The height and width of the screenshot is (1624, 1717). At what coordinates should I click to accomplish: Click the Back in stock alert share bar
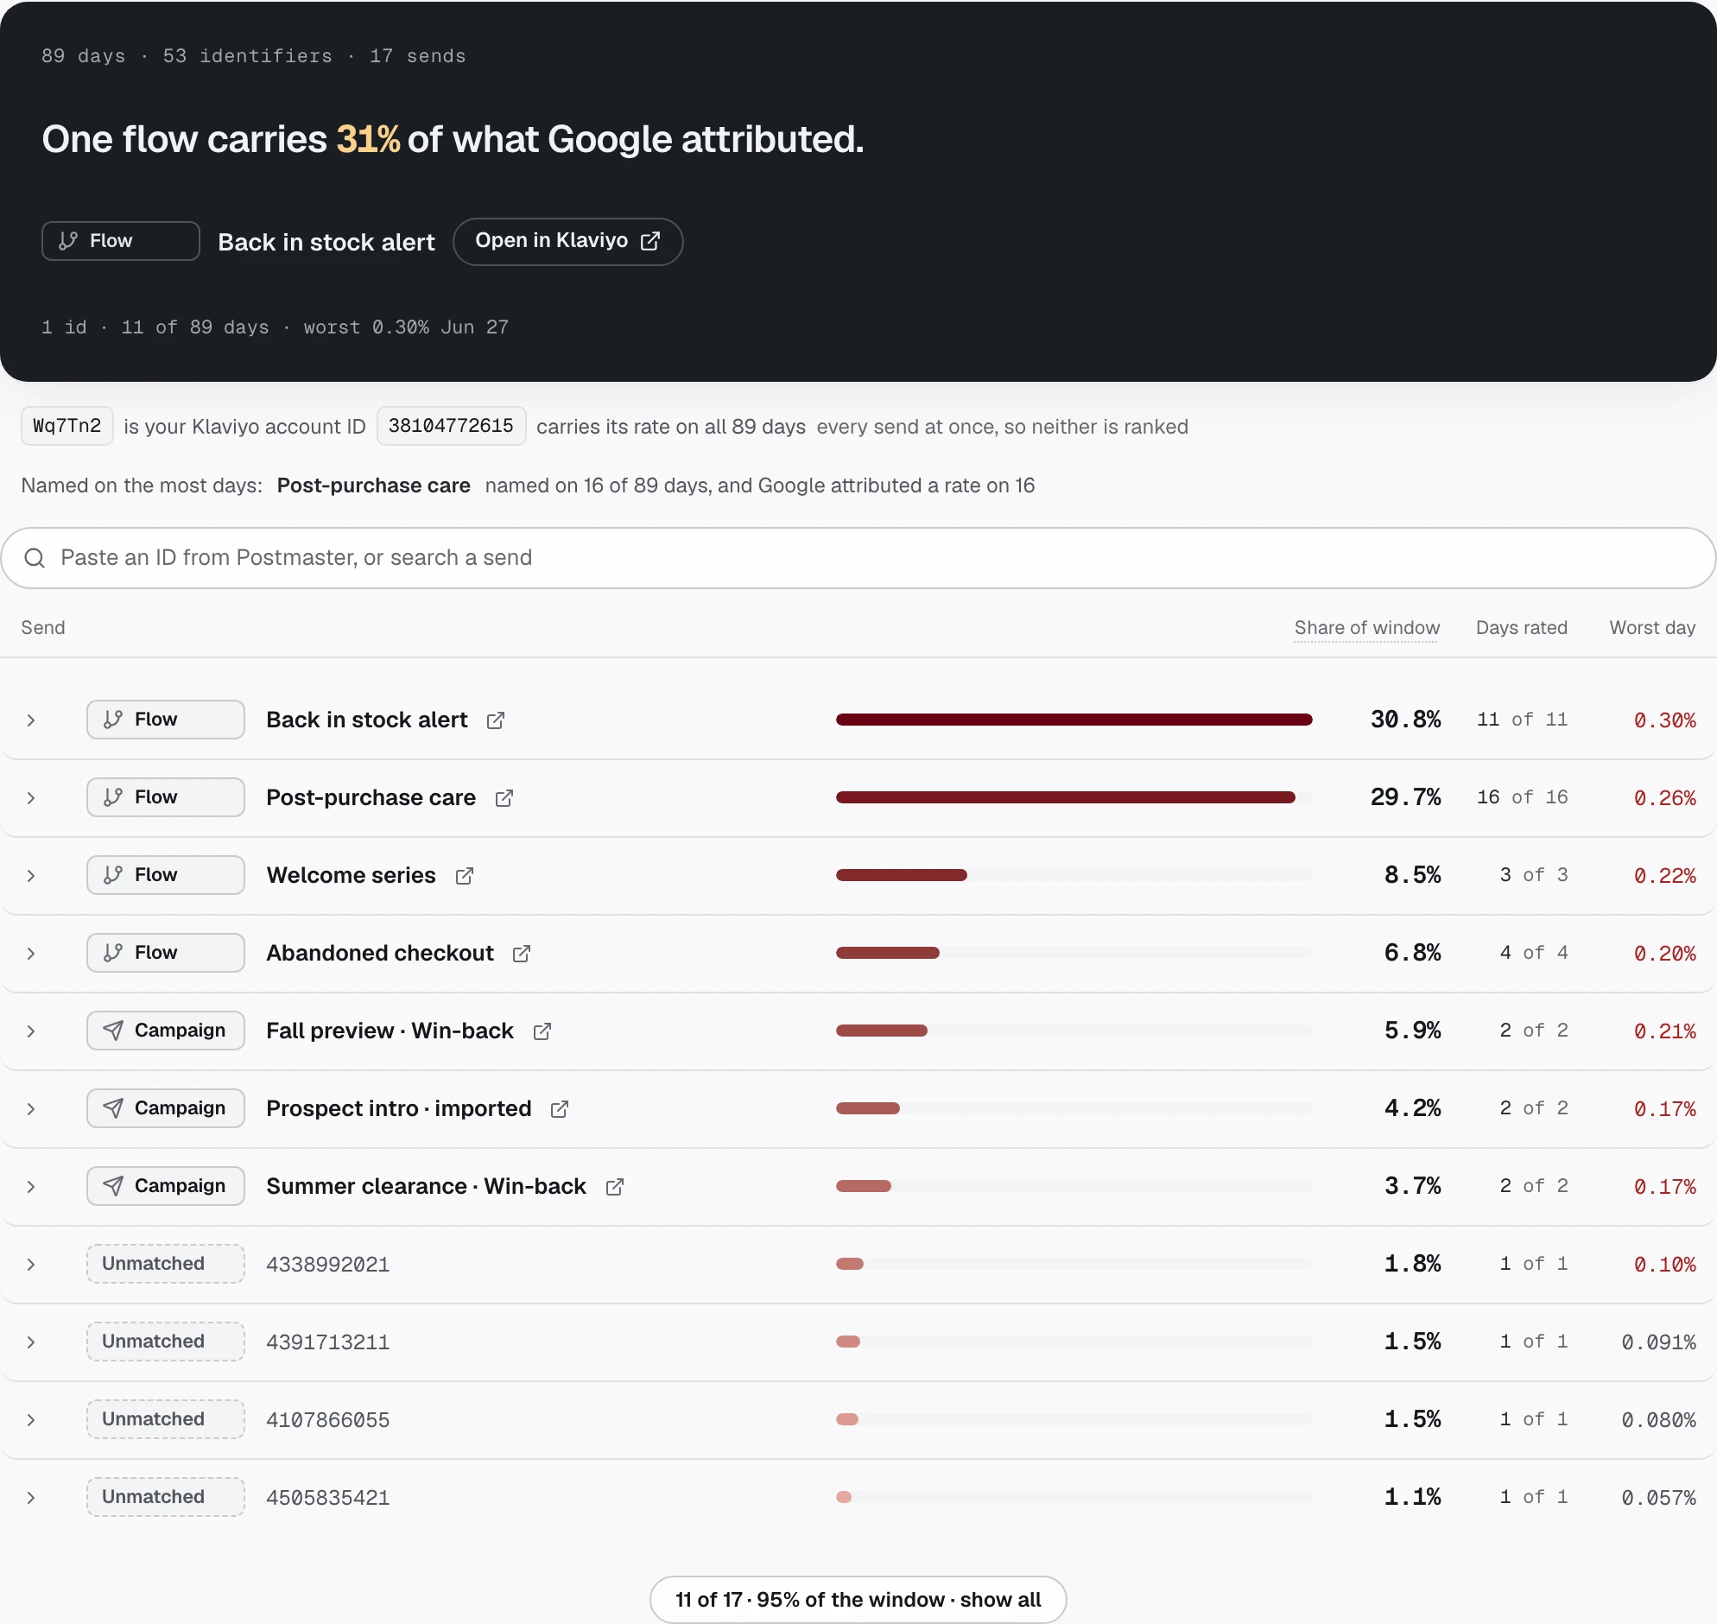1074,720
